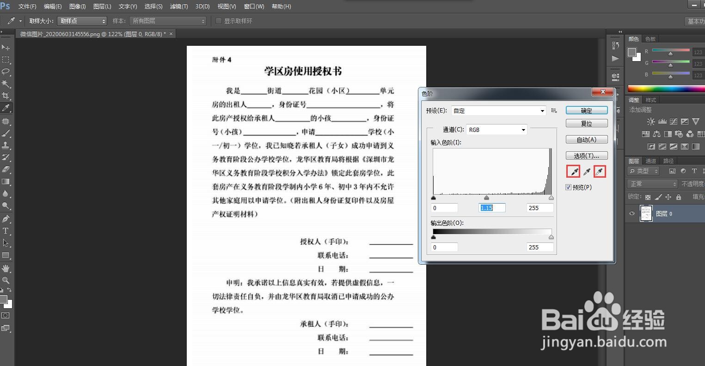Enable the 显示取样环 option in options bar
The image size is (705, 366).
(218, 20)
